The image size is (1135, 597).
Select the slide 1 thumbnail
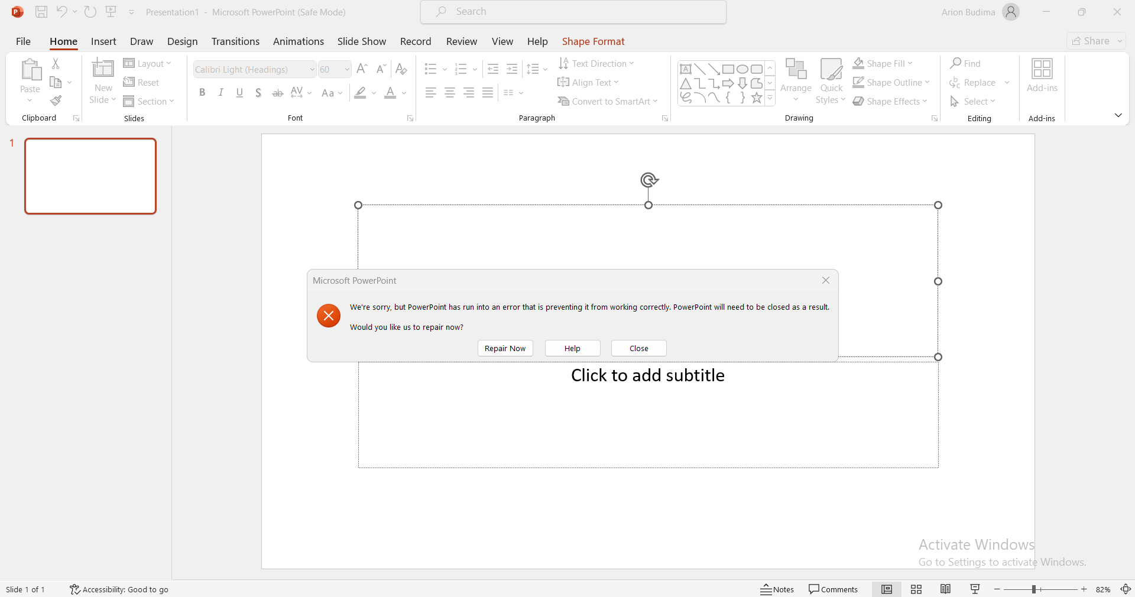tap(90, 176)
